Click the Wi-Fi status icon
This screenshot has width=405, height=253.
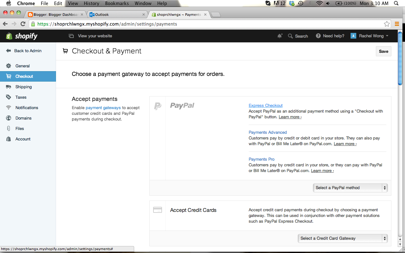tap(319, 3)
